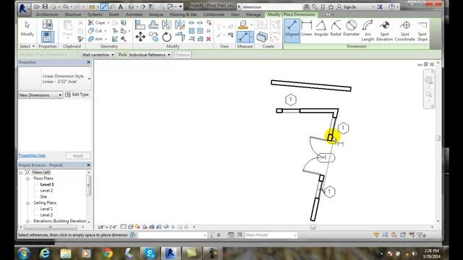Screen dimensions: 463x260
Task: Click the Cope geometry tool
Action: [x=96, y=22]
